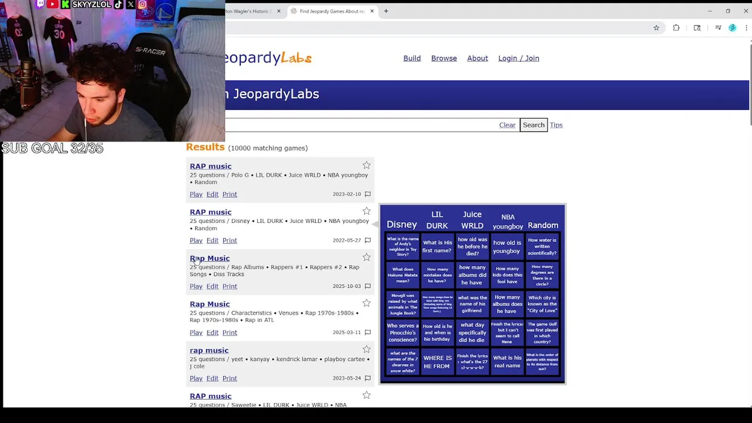Play the game dated 2025-10-03

[x=196, y=287]
